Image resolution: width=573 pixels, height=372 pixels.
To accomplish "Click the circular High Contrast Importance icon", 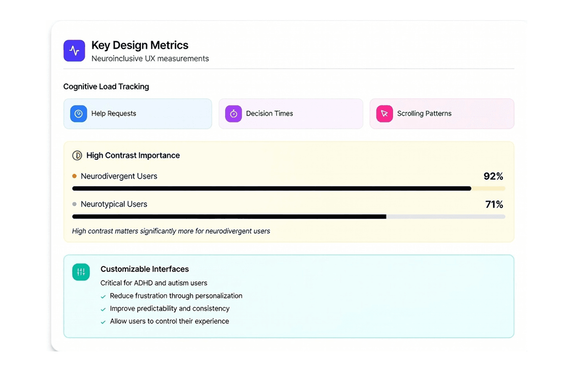I will pos(77,156).
